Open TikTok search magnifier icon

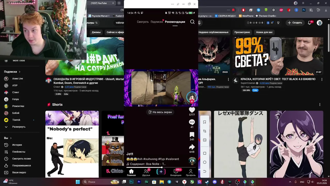(192, 22)
